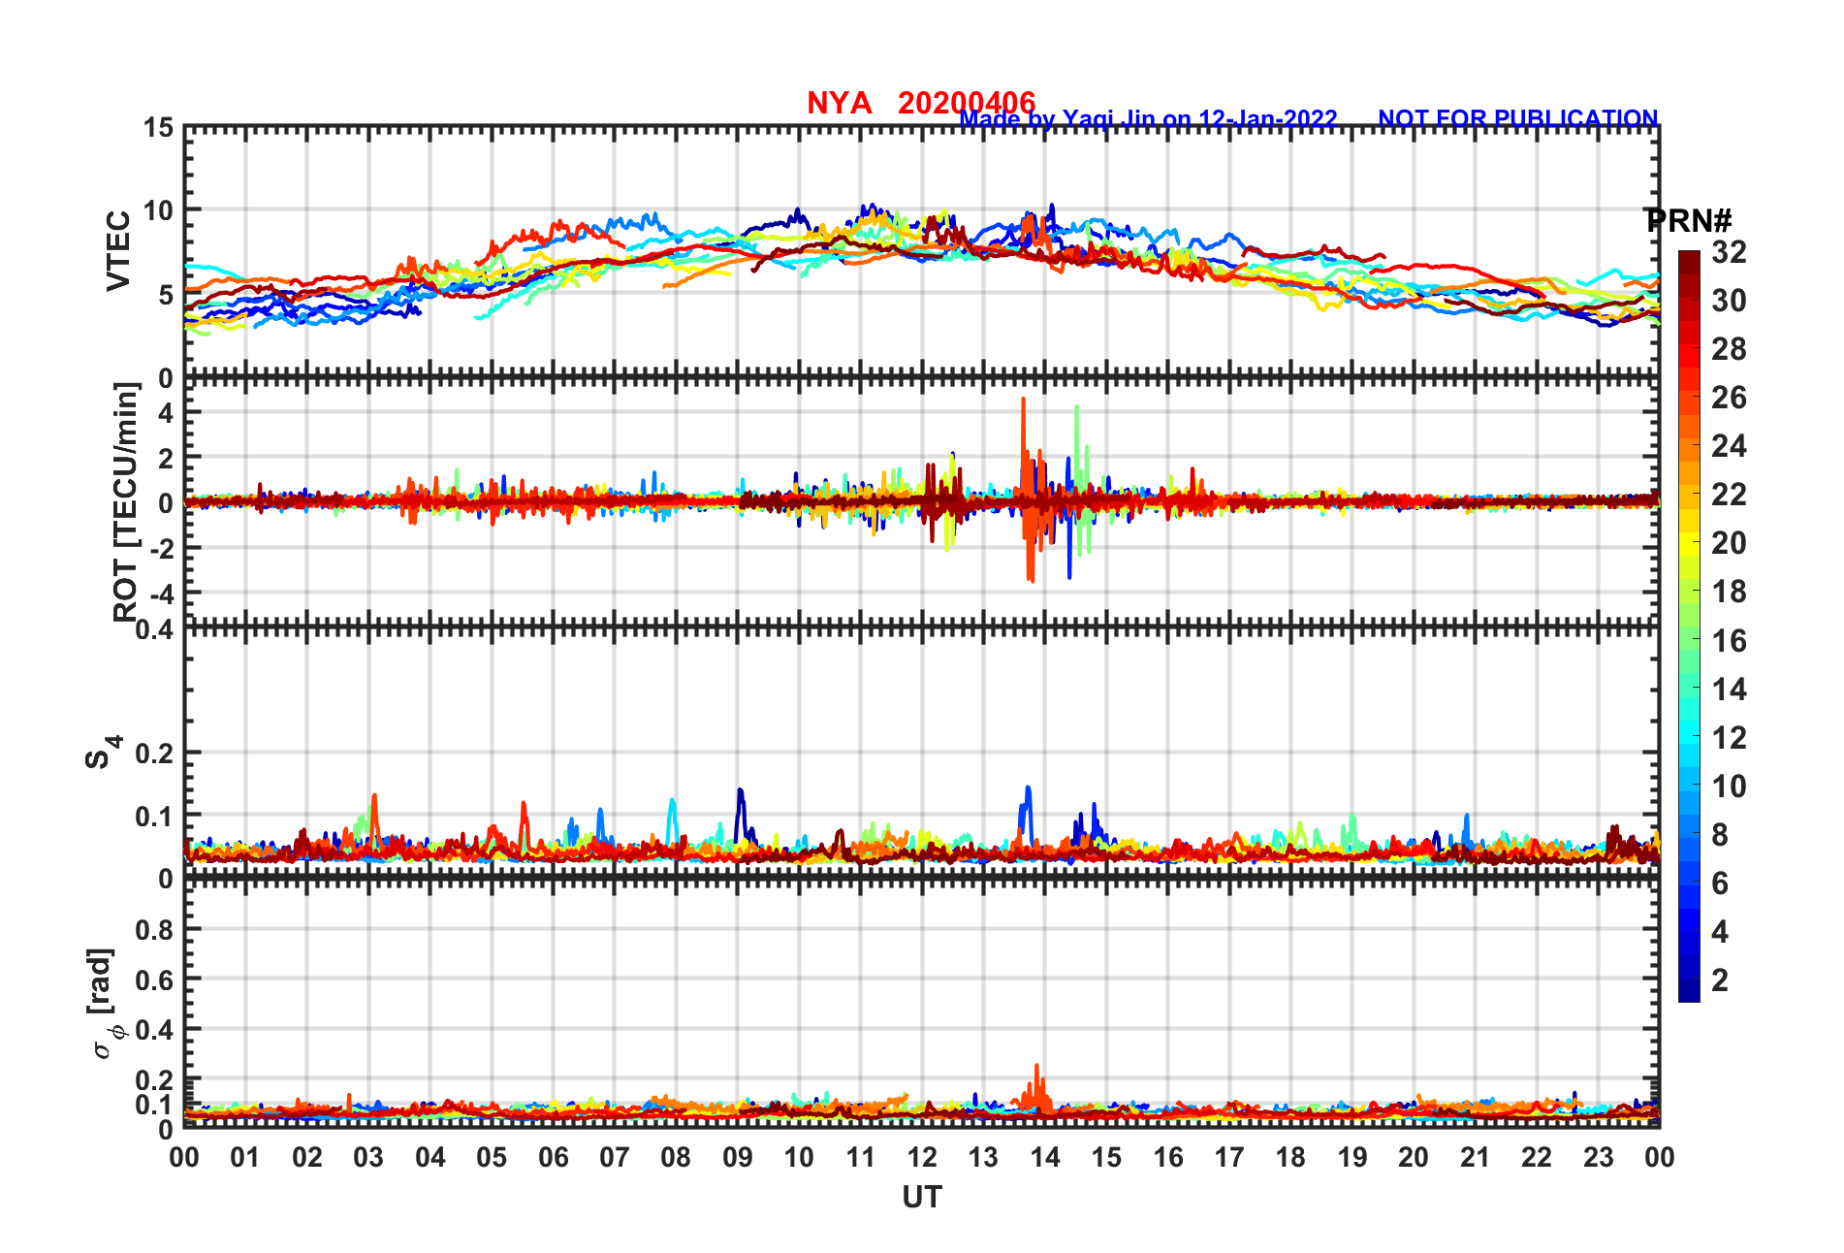Image resolution: width=1844 pixels, height=1253 pixels.
Task: Select UT hour tick 18
Action: tap(1291, 1158)
